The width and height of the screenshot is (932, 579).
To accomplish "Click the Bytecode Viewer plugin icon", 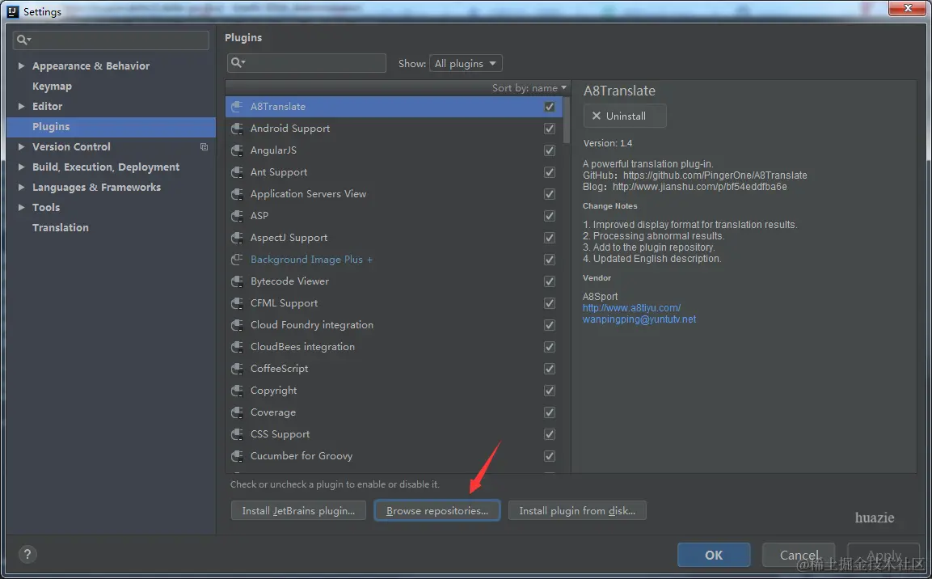I will pyautogui.click(x=237, y=281).
